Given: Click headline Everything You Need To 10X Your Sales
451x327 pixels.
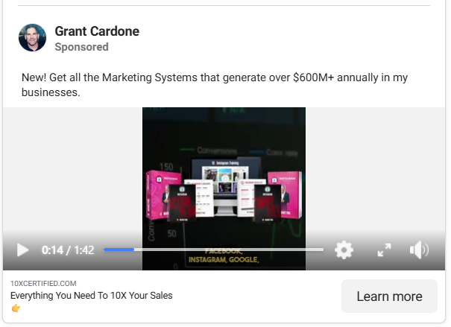Looking at the screenshot, I should click(x=91, y=296).
